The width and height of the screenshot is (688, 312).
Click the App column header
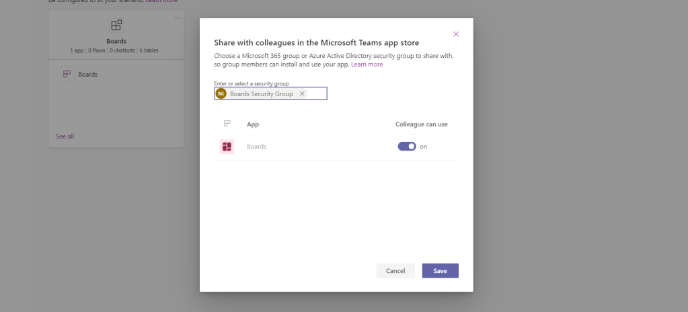253,124
